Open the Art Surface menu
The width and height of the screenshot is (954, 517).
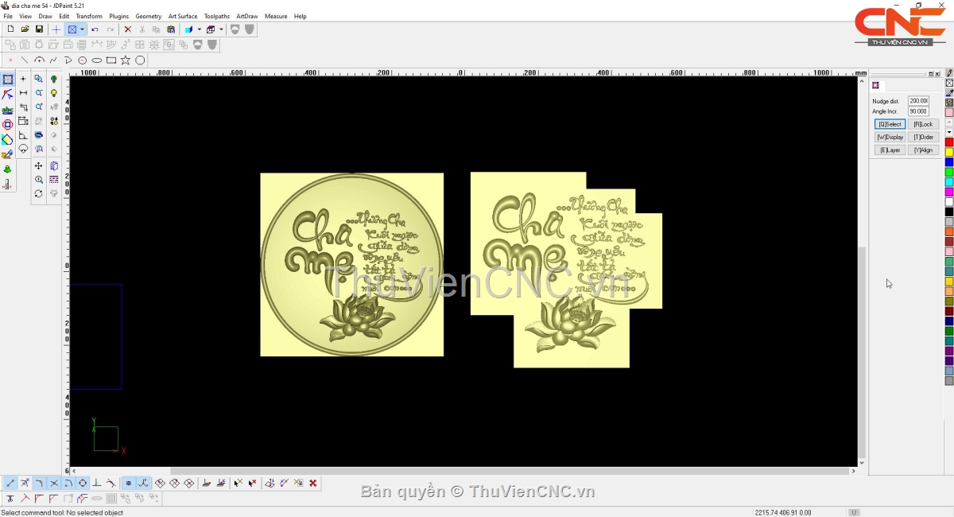click(x=182, y=16)
